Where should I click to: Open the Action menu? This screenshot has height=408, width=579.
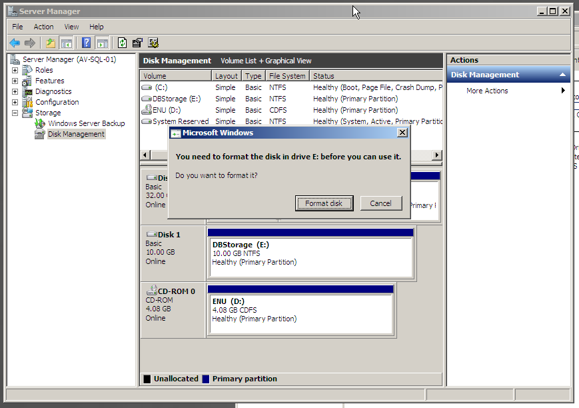[x=43, y=27]
